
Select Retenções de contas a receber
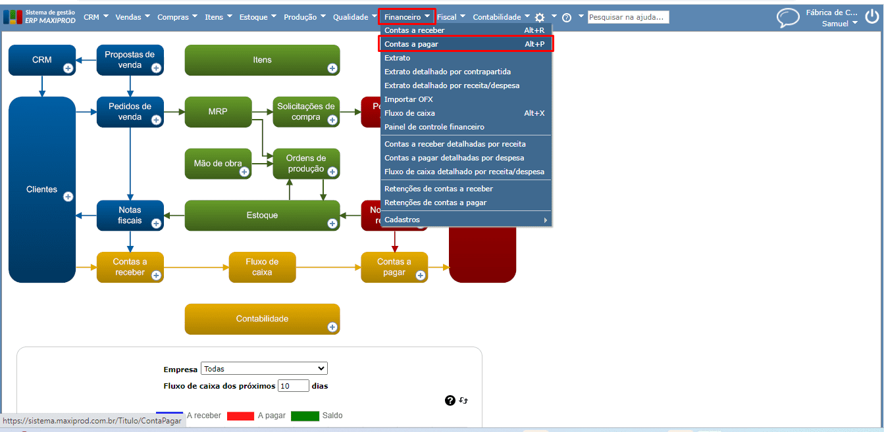point(466,189)
